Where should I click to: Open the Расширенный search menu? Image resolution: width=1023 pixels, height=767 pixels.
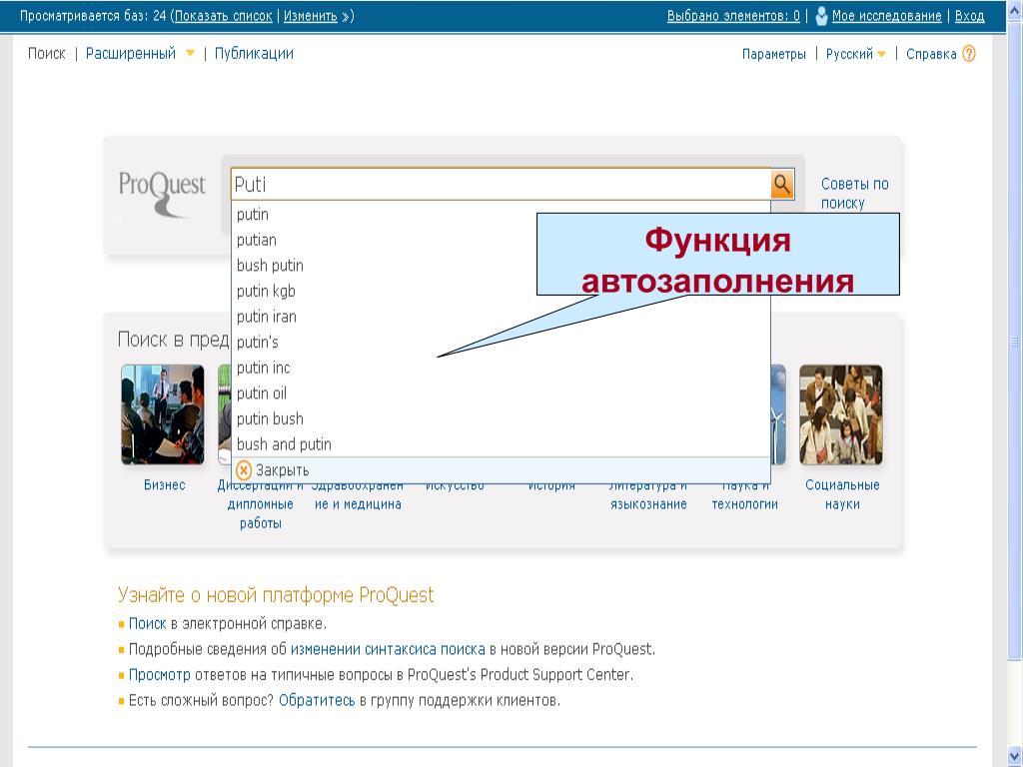[x=131, y=54]
